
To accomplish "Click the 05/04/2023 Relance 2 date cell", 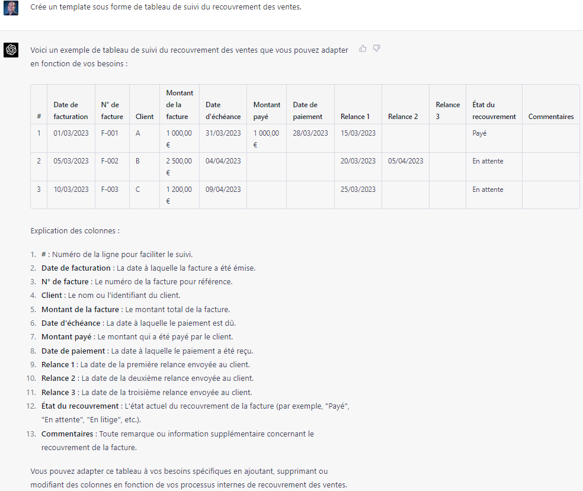I will click(x=405, y=161).
